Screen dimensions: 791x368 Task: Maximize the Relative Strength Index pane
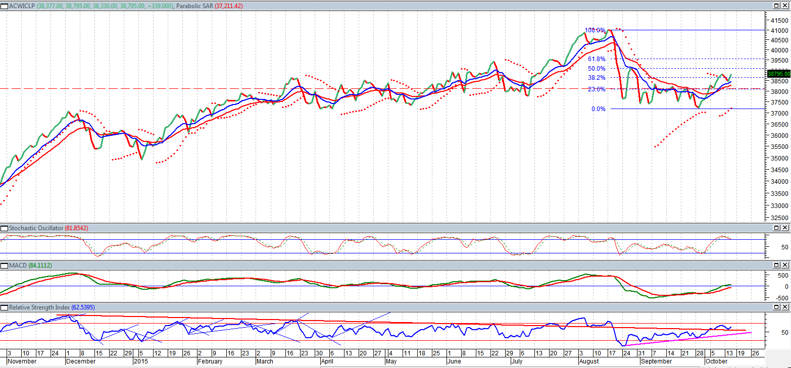tap(777, 307)
